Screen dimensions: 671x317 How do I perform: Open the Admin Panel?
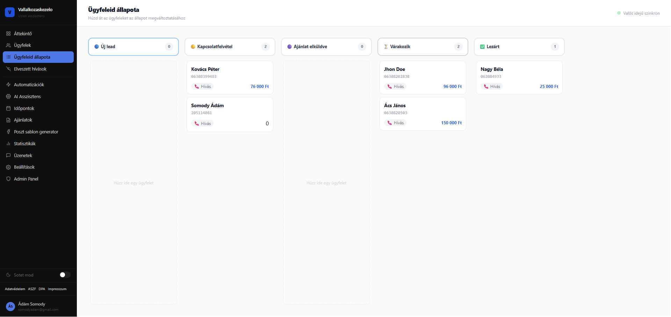click(38, 179)
